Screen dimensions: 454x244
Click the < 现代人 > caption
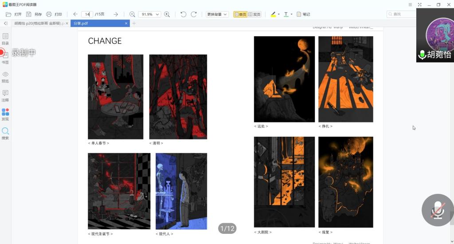(164, 234)
